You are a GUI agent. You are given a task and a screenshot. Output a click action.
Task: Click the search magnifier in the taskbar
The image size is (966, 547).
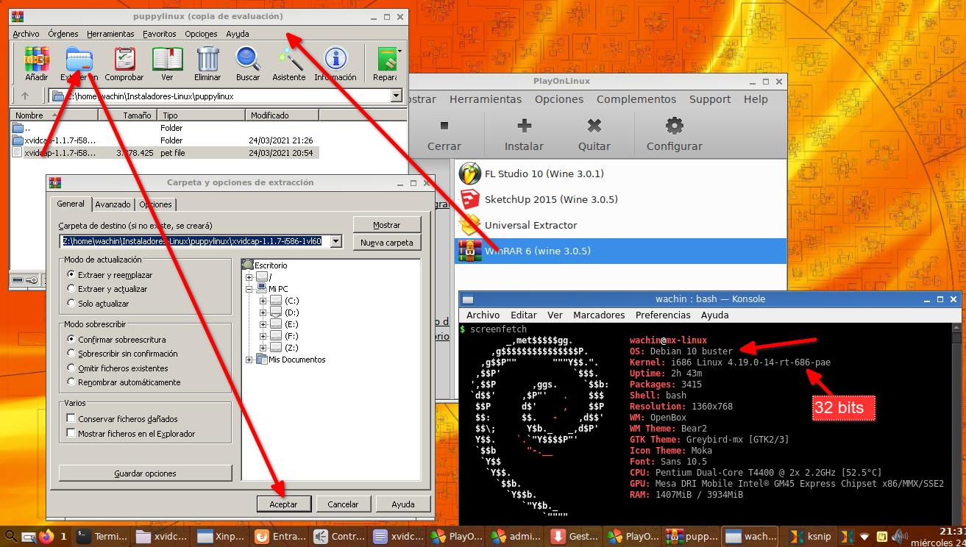[x=10, y=536]
